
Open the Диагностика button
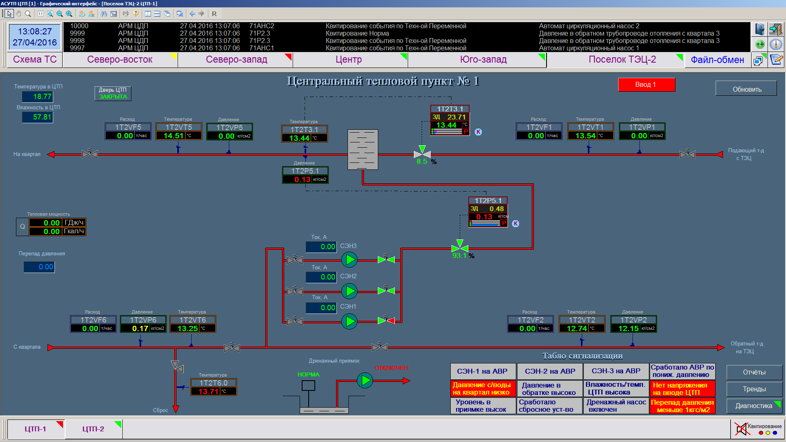(x=754, y=406)
